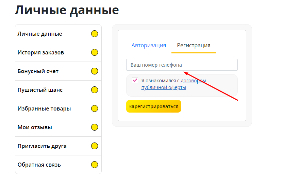283x185 pixels.
Task: Open Мои отзывы in sidebar
Action: 35,128
